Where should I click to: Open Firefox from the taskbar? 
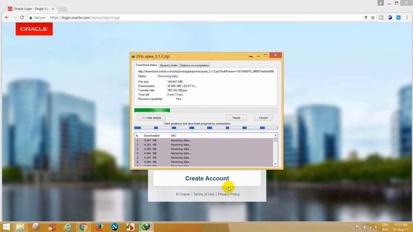point(99,227)
